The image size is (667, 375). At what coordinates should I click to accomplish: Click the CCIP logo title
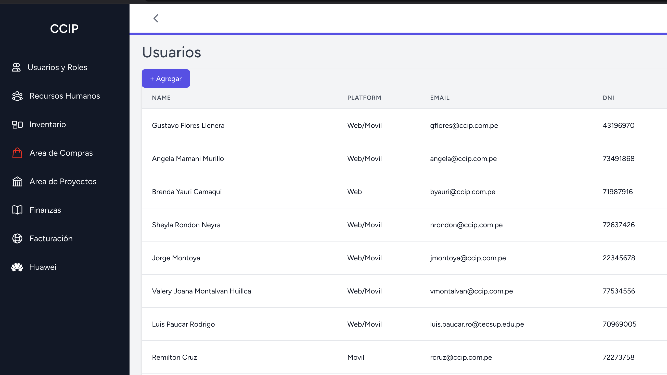click(x=64, y=29)
